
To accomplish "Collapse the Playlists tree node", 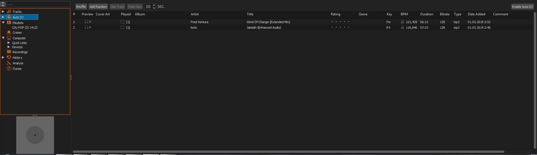I will coord(3,23).
